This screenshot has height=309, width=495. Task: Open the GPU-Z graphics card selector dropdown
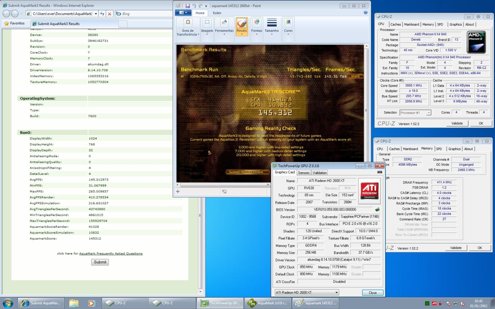pos(337,292)
